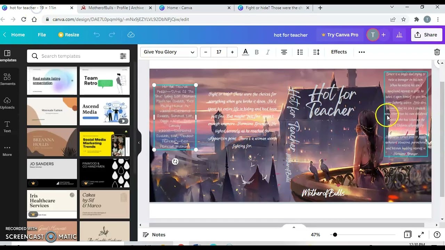
Task: Undo the last action
Action: [97, 35]
